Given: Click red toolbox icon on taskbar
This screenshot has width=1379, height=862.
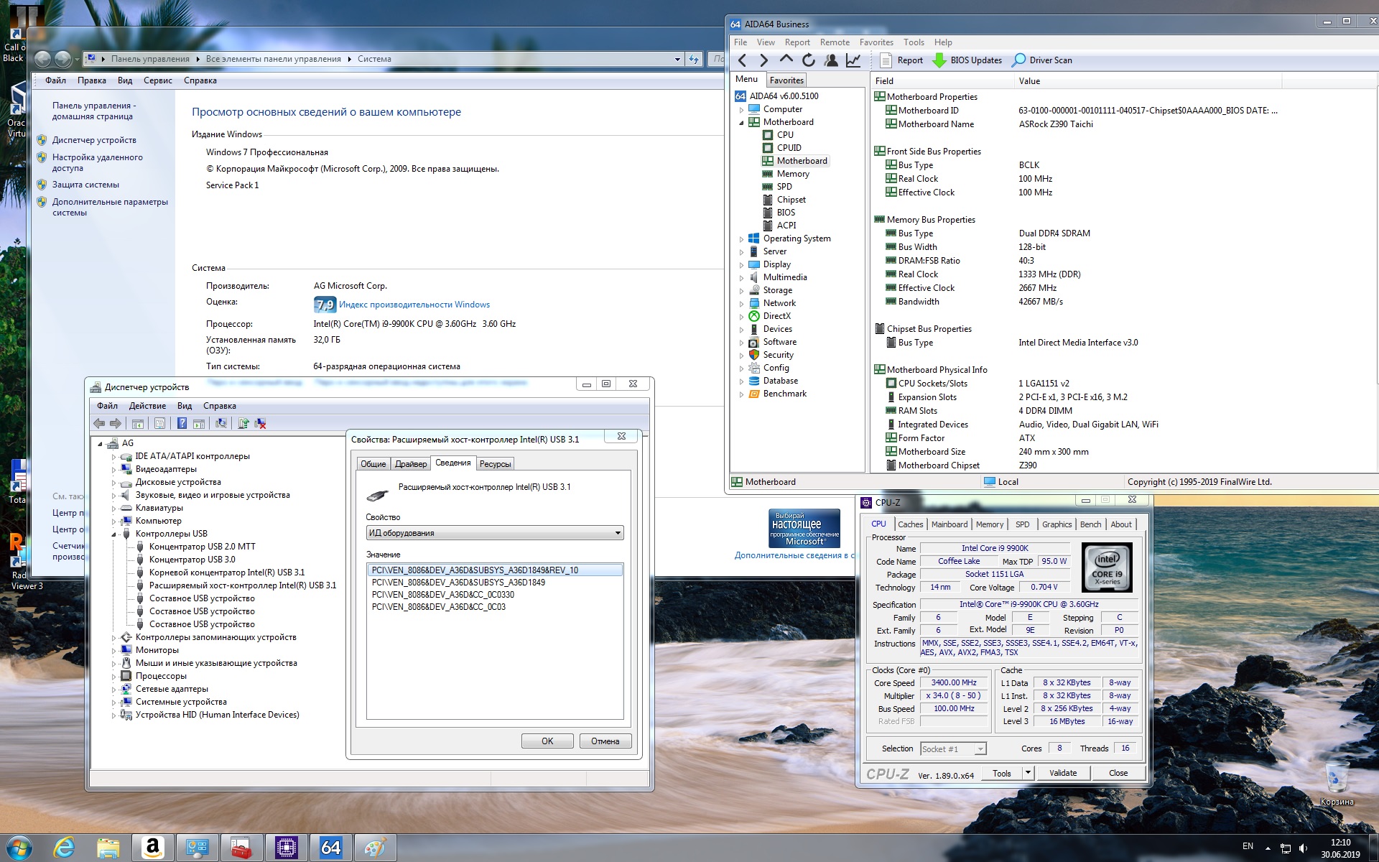Looking at the screenshot, I should (241, 848).
